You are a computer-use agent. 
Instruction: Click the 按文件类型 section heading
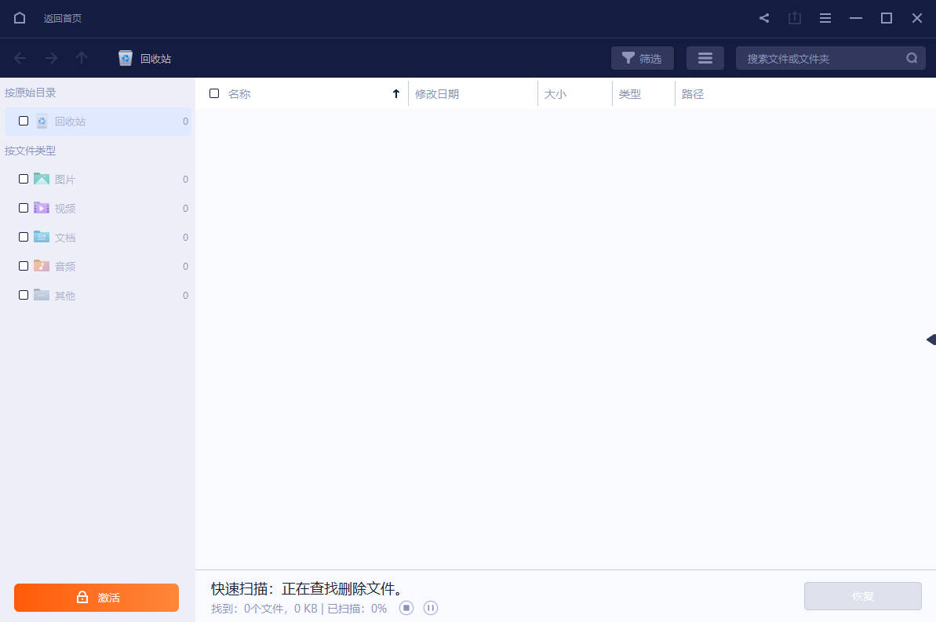click(x=30, y=151)
